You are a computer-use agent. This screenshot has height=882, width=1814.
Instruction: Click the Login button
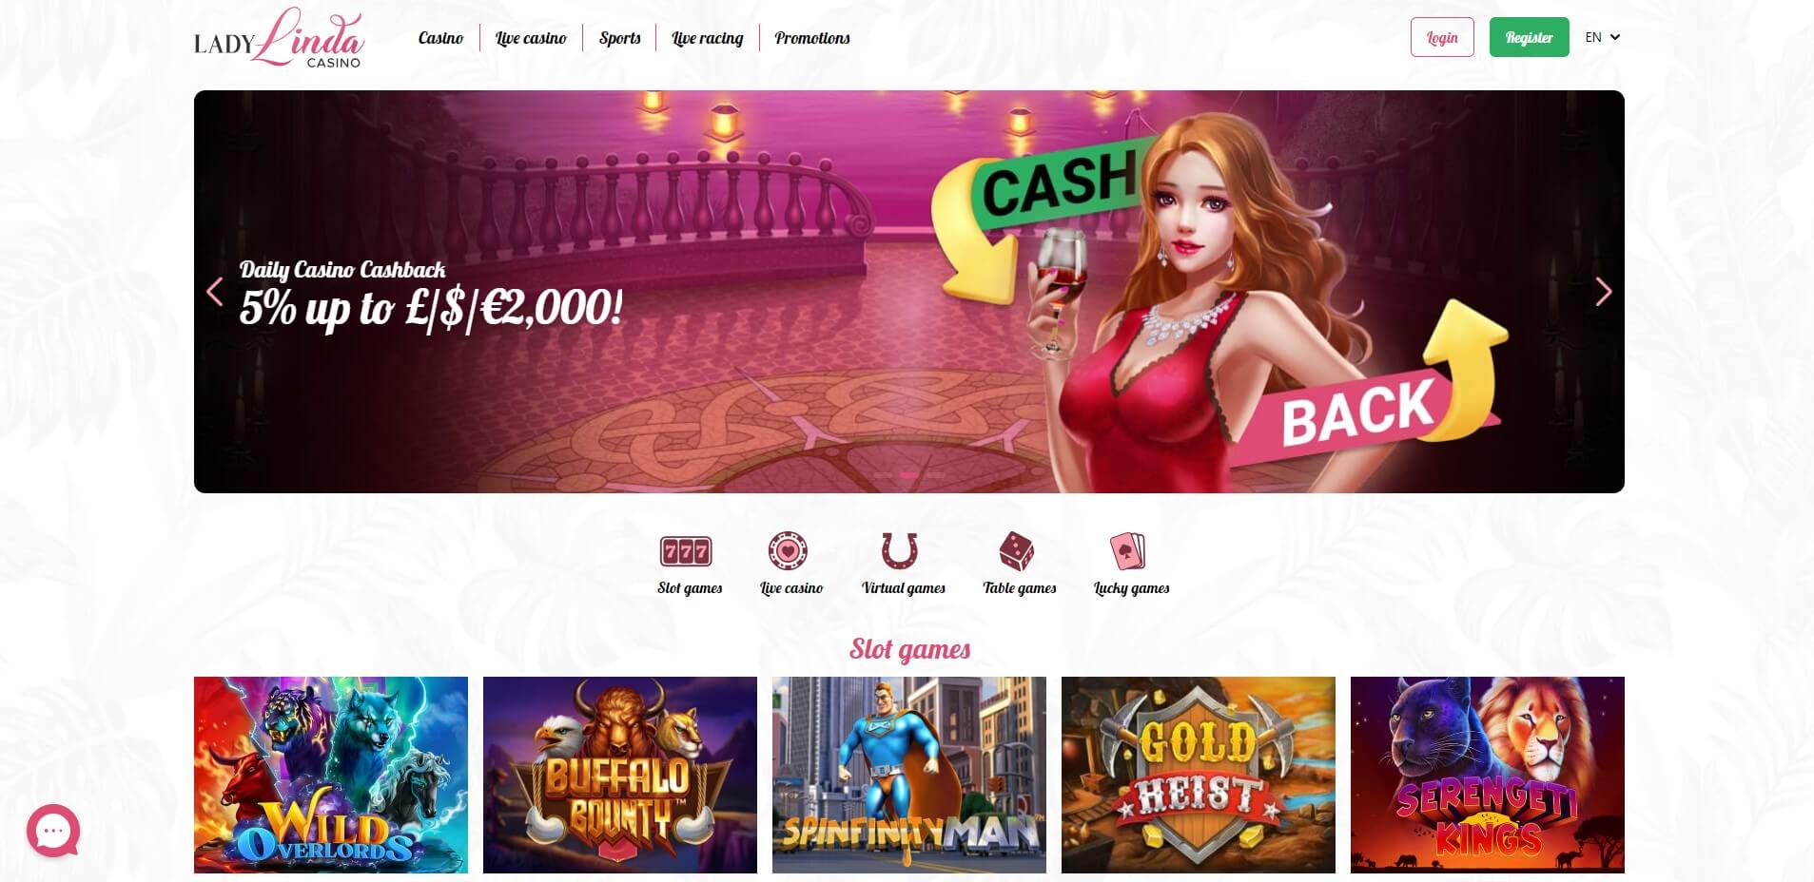[x=1442, y=37]
